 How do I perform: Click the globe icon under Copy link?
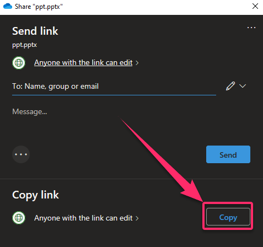[19, 218]
